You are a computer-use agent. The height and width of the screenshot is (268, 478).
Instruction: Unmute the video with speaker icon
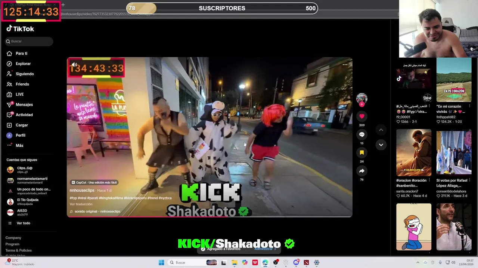pyautogui.click(x=74, y=65)
